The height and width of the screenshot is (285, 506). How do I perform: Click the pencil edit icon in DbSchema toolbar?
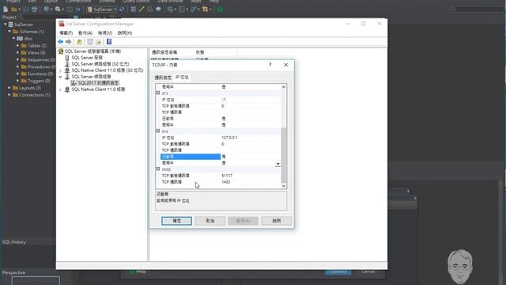pyautogui.click(x=142, y=9)
